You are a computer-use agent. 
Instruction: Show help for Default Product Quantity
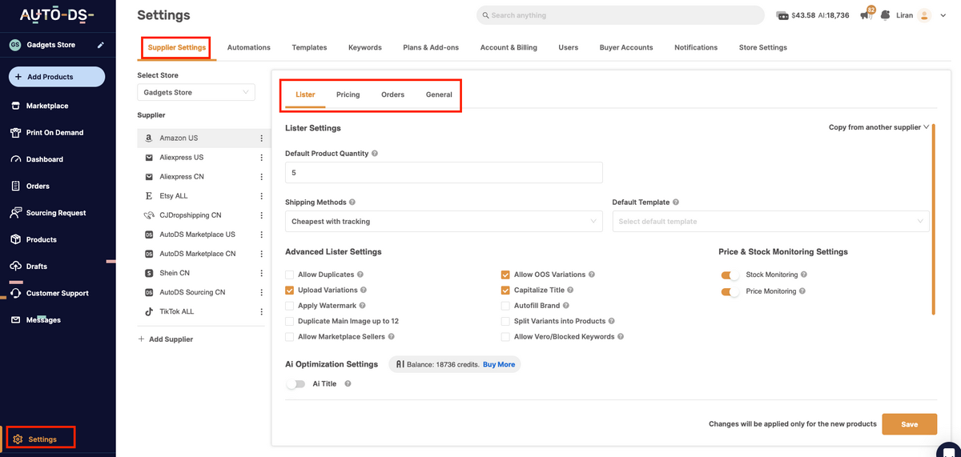(375, 153)
